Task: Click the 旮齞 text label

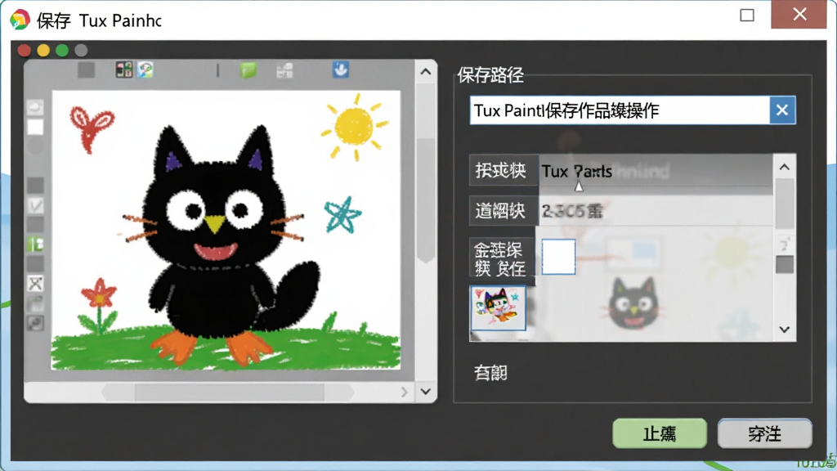Action: (490, 373)
